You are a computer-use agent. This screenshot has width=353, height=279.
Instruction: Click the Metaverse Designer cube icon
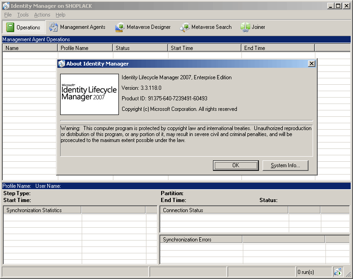click(x=120, y=27)
